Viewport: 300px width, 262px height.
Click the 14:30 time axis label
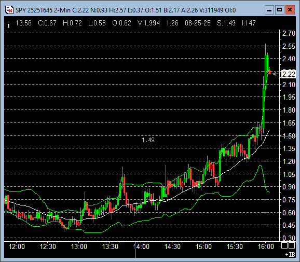[172, 246]
